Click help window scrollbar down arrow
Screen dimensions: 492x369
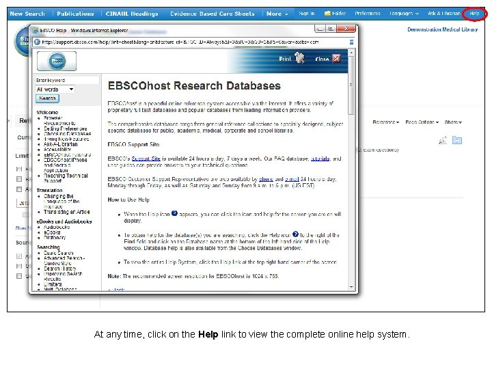(x=351, y=287)
